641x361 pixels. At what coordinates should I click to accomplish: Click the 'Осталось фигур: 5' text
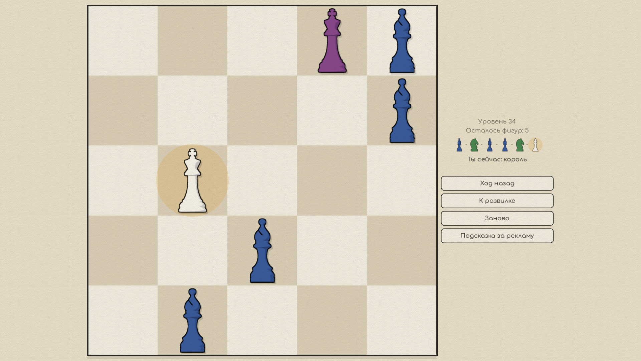click(497, 130)
